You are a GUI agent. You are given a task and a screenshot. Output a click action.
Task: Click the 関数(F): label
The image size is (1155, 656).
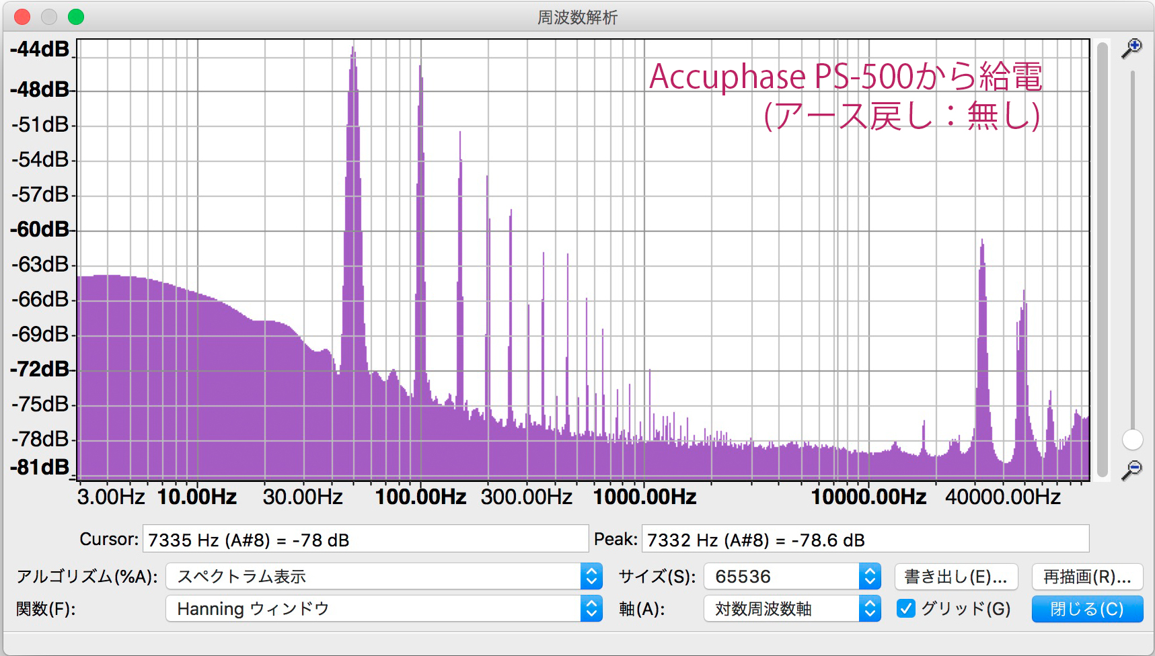click(x=46, y=609)
